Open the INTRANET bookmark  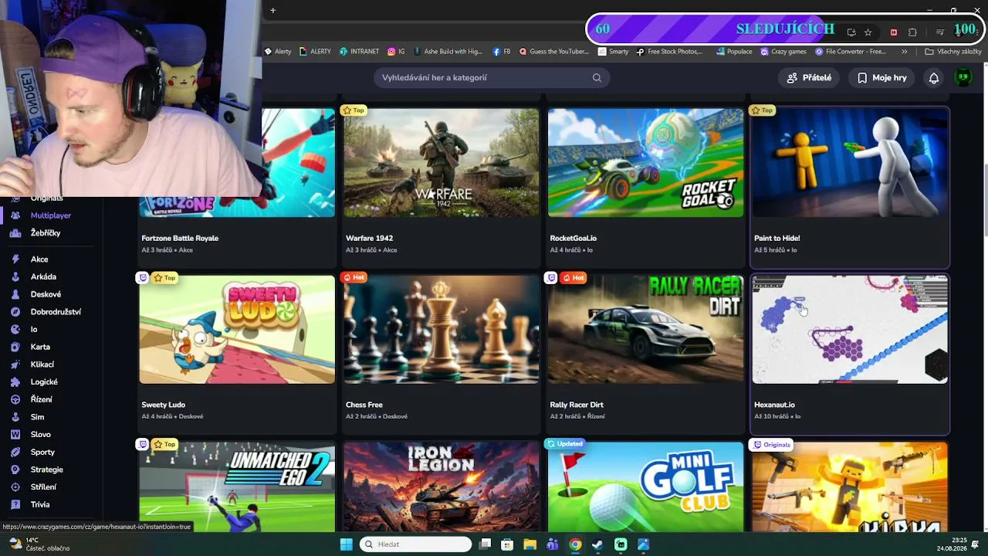(359, 52)
